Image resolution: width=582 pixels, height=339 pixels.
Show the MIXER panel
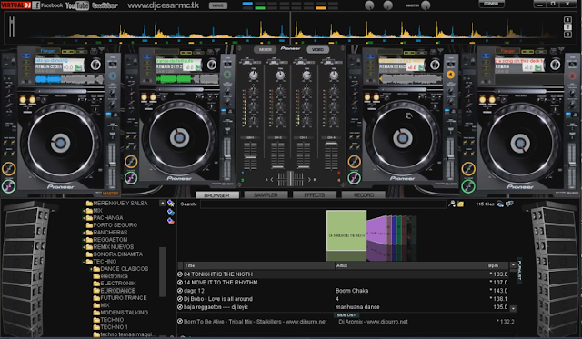[x=265, y=49]
